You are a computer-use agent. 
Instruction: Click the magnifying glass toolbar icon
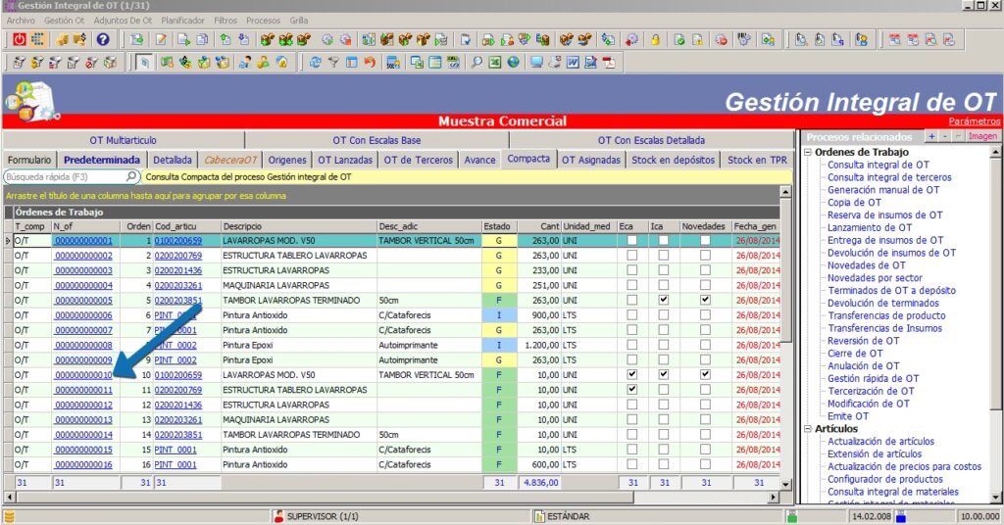point(477,63)
